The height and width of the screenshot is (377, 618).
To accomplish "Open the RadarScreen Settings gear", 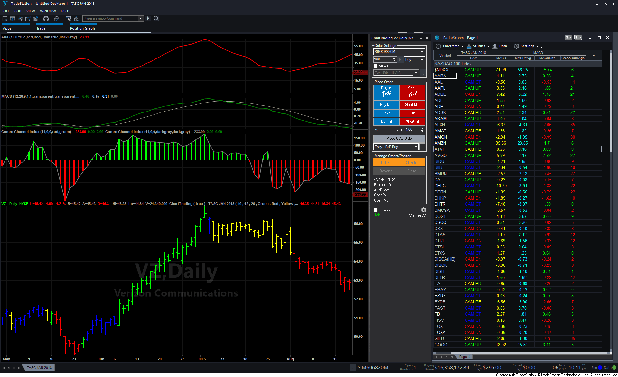I will 517,46.
